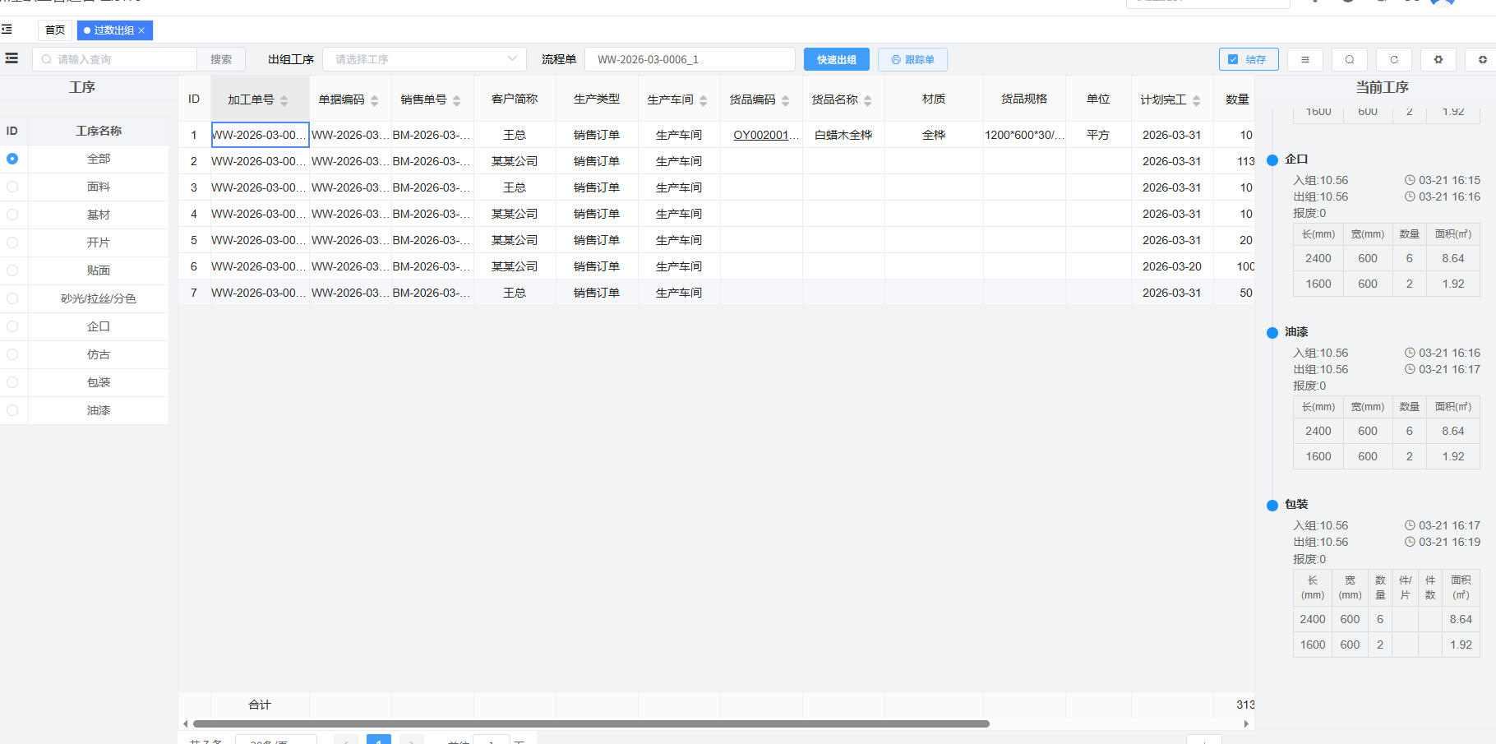The height and width of the screenshot is (744, 1496).
Task: Open settings with the gear icon
Action: coord(1438,59)
